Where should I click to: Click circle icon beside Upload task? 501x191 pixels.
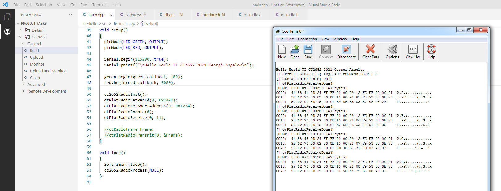point(26,57)
